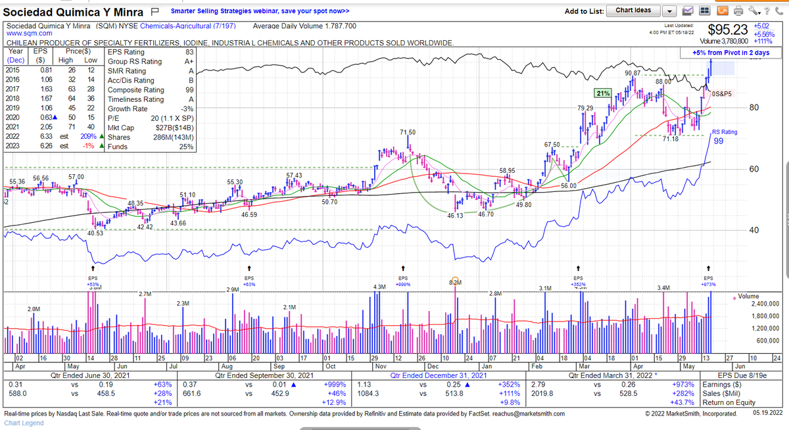This screenshot has width=789, height=430.
Task: Select the 71.50 price peak label
Action: tap(408, 133)
